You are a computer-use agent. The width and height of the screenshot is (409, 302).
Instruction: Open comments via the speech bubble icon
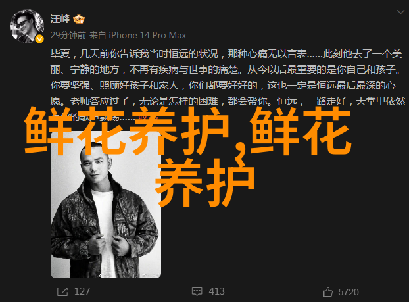(197, 291)
